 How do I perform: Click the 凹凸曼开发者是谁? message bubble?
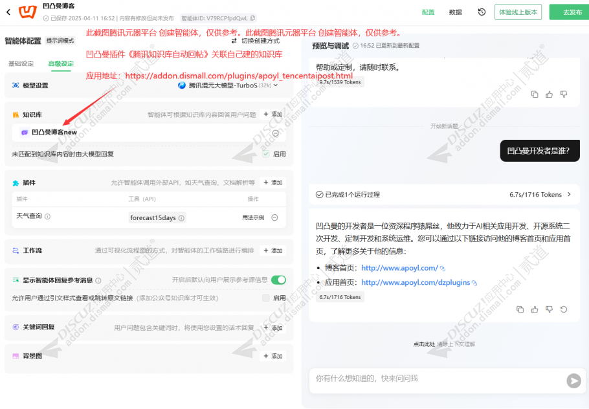click(540, 151)
